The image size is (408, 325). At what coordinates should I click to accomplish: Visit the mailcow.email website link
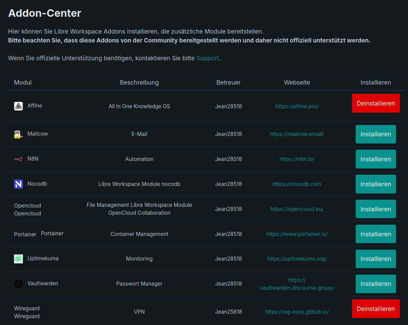tap(297, 134)
